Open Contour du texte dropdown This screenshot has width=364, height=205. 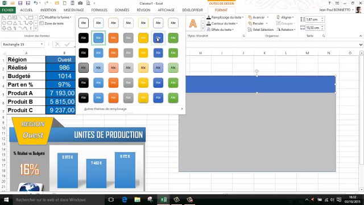tap(222, 23)
